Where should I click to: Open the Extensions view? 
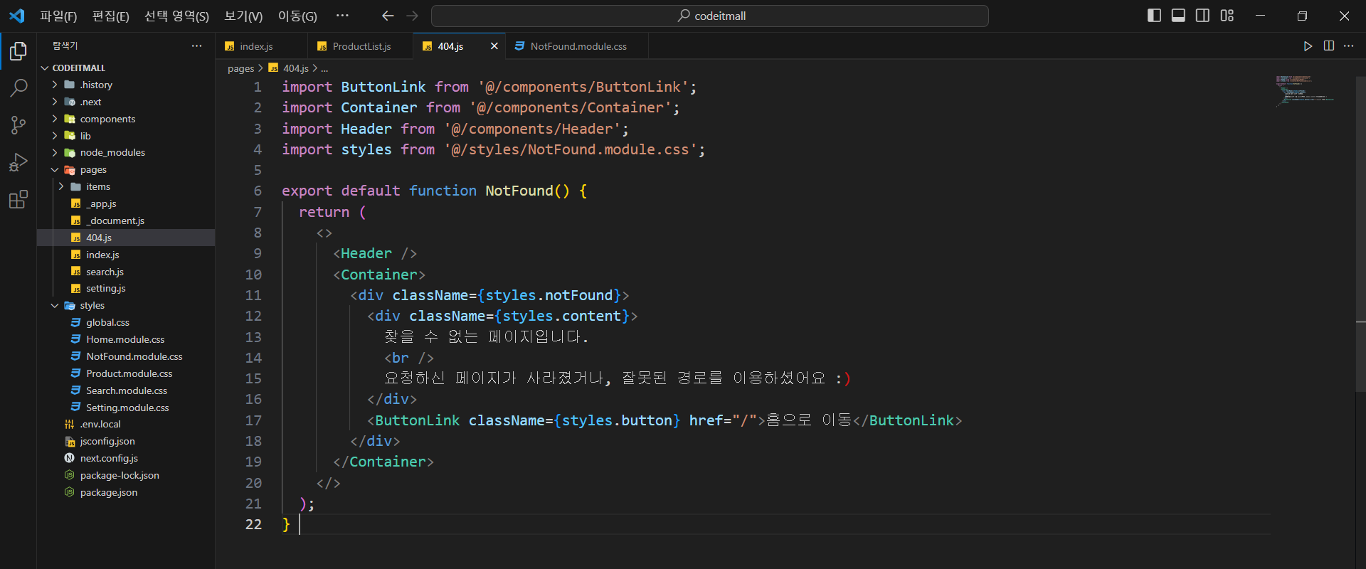click(x=18, y=199)
